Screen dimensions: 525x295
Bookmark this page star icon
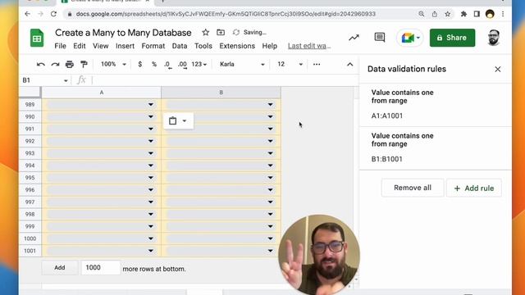(x=448, y=14)
